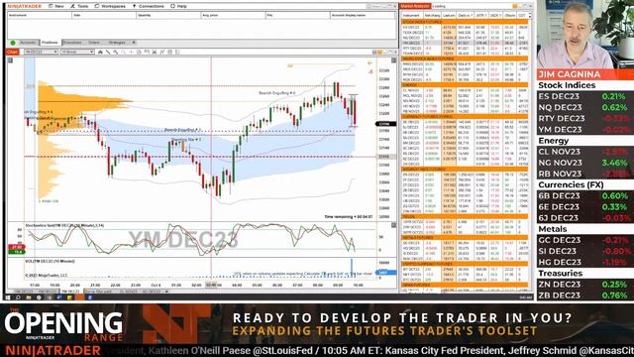Image resolution: width=634 pixels, height=357 pixels.
Task: Open the Tools menu
Action: (x=79, y=6)
